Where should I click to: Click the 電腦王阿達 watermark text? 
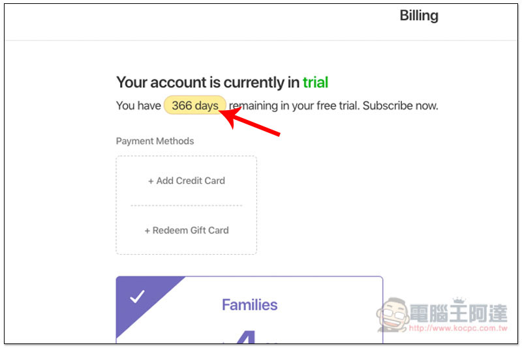point(458,313)
